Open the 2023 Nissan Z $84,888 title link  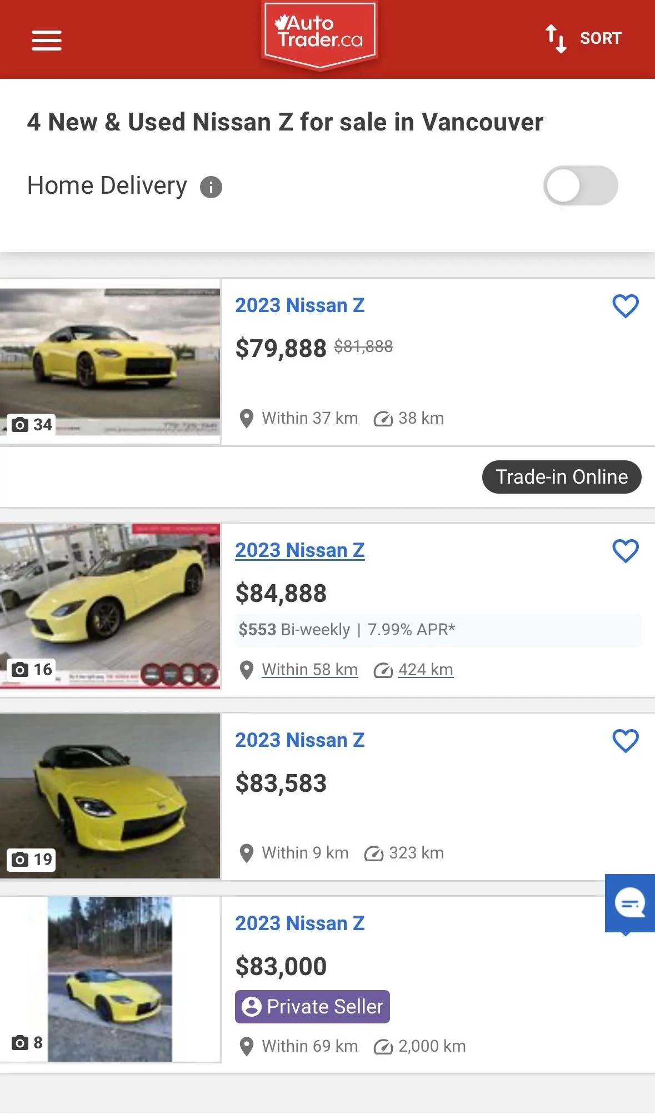(x=300, y=550)
